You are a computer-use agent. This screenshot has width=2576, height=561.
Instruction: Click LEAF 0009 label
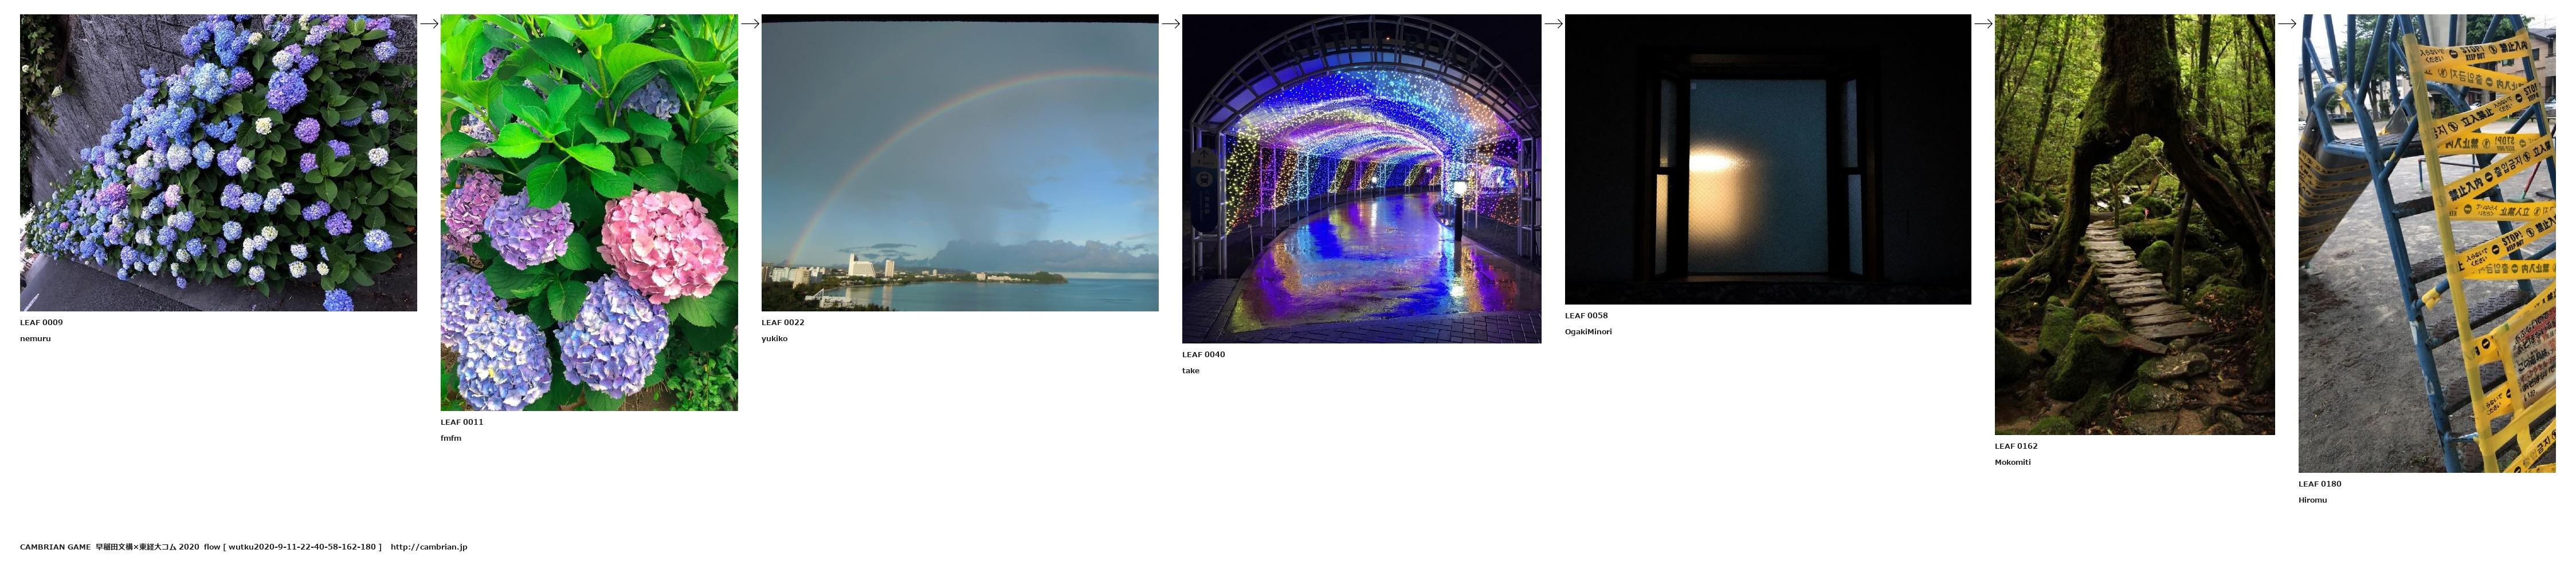[41, 322]
